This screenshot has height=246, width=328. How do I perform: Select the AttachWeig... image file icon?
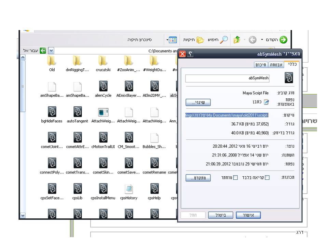103,112
